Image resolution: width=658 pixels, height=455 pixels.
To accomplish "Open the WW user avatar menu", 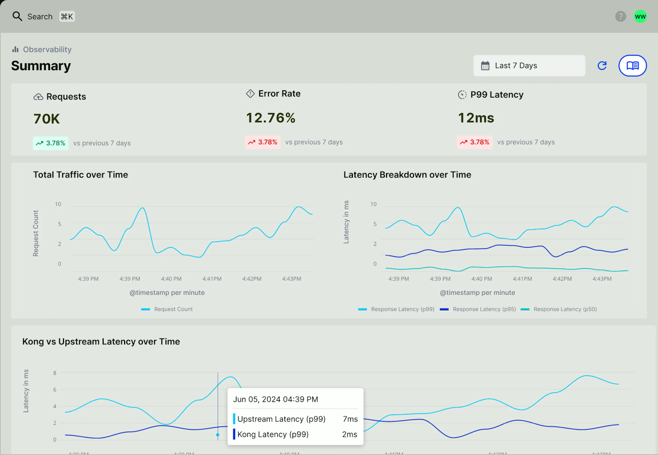I will point(640,16).
